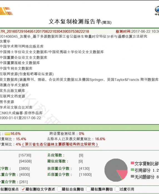The width and height of the screenshot is (159, 194).
Task: Click 互联网资源(包含贴吧等论坛资源) entry
Action: pos(27,74)
